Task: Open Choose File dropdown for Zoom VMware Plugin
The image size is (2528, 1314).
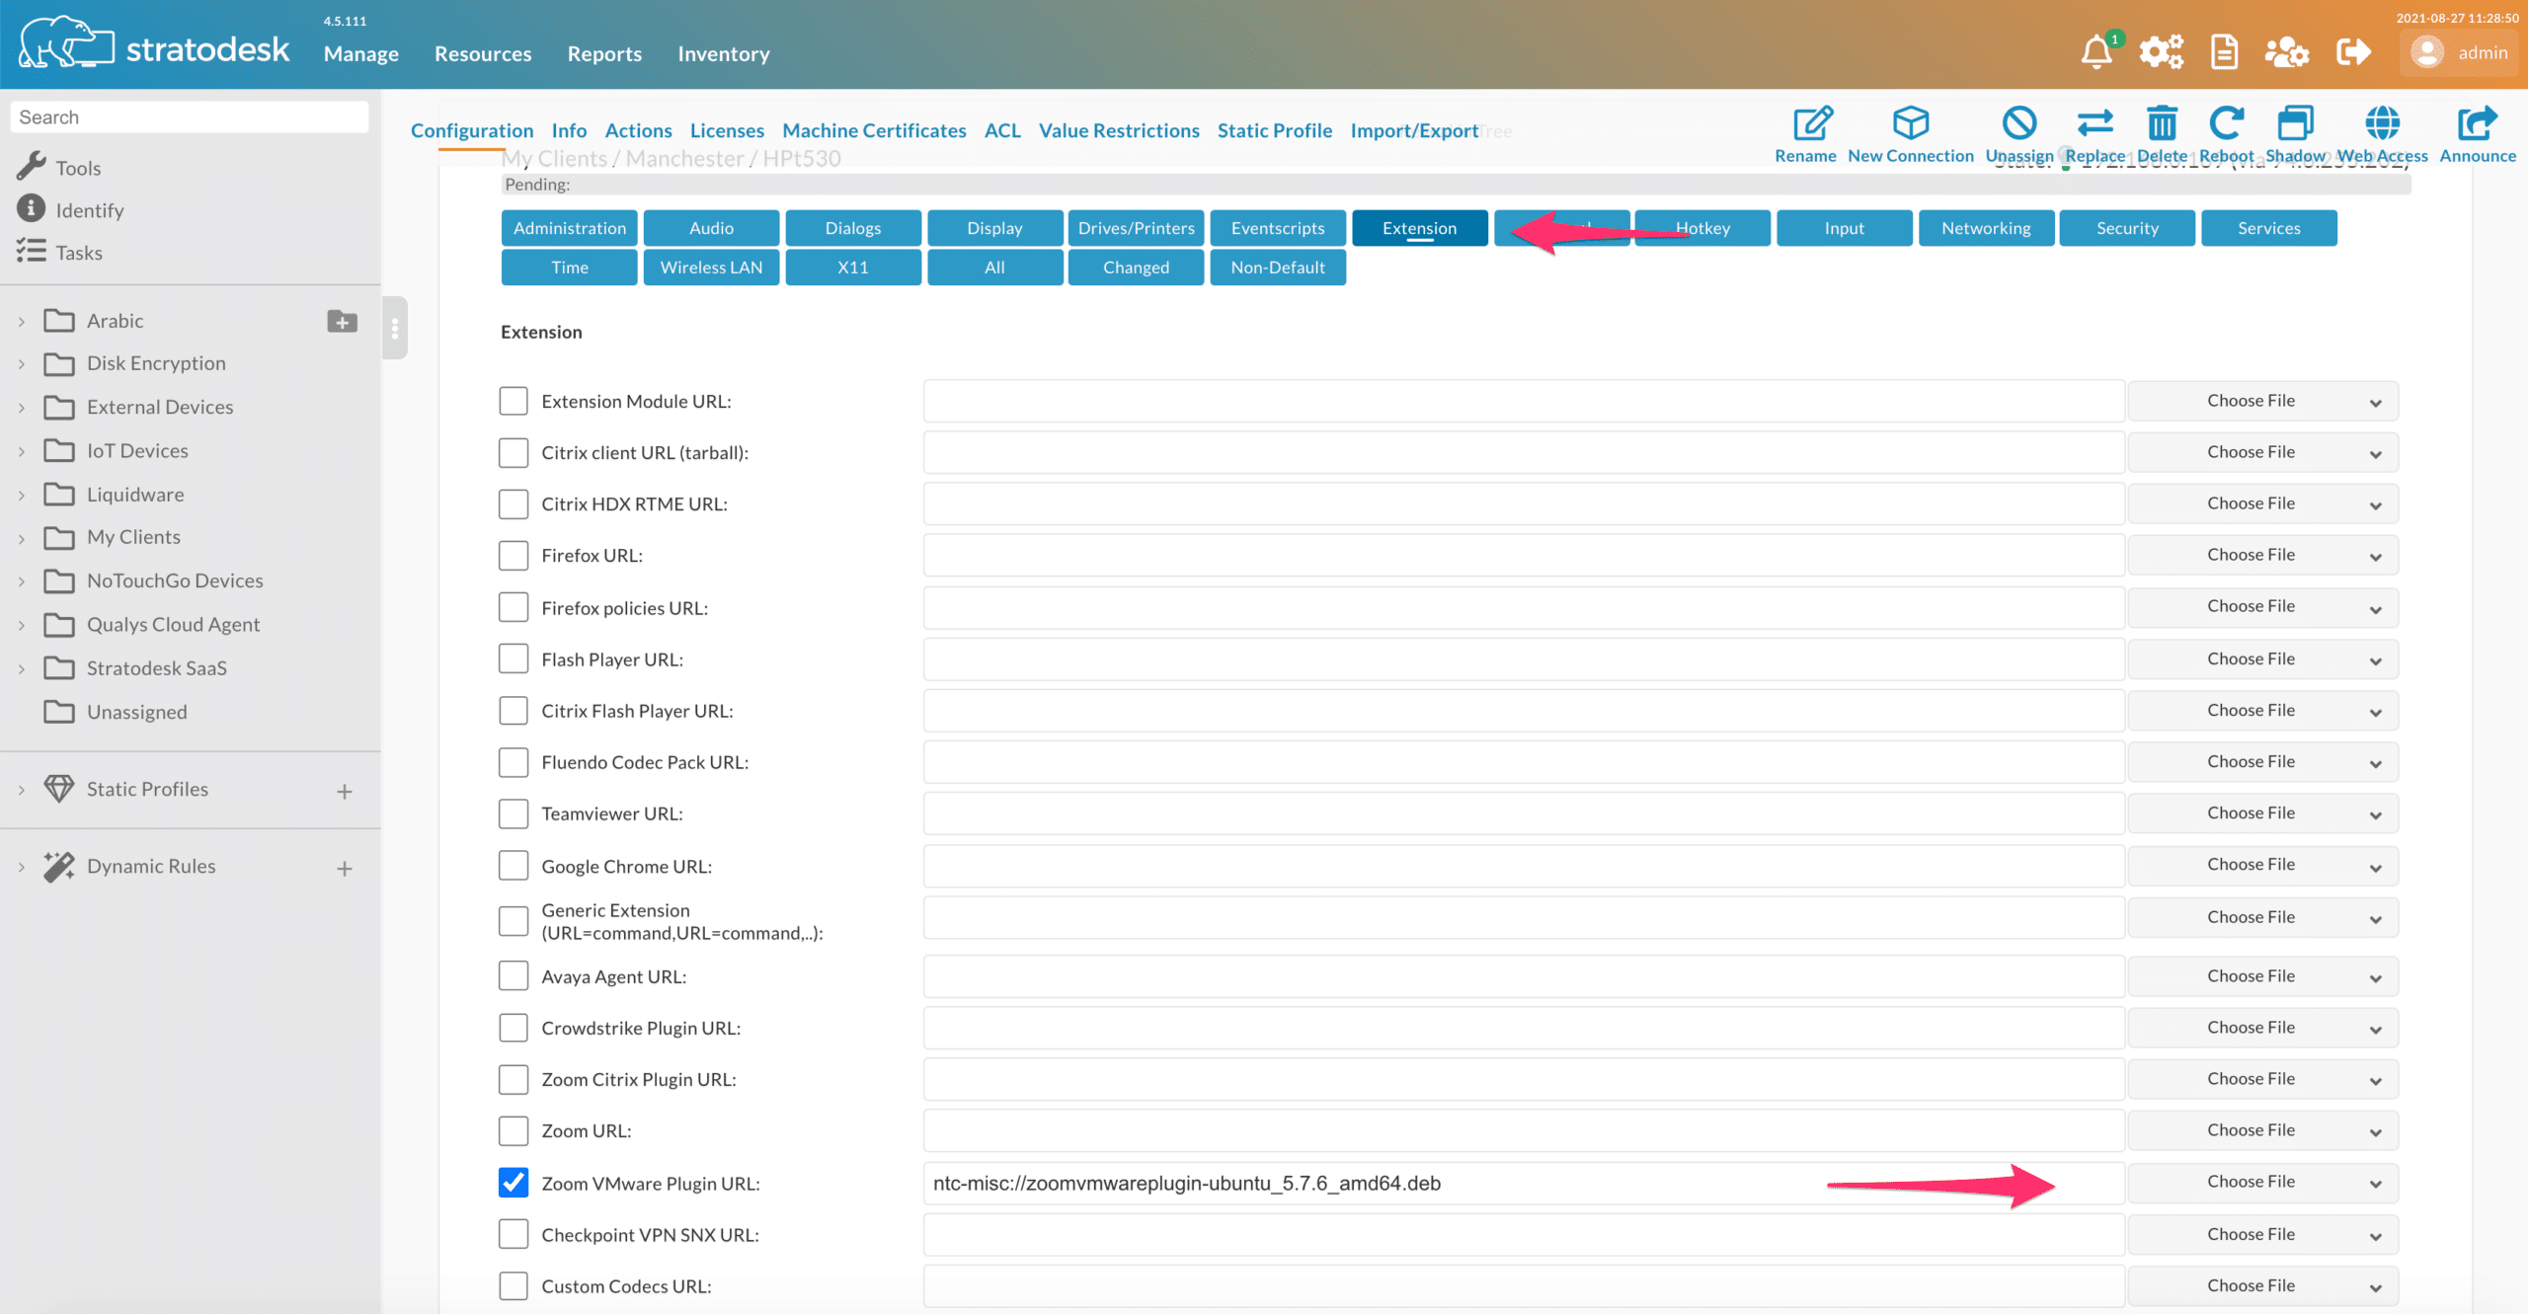Action: [2263, 1182]
